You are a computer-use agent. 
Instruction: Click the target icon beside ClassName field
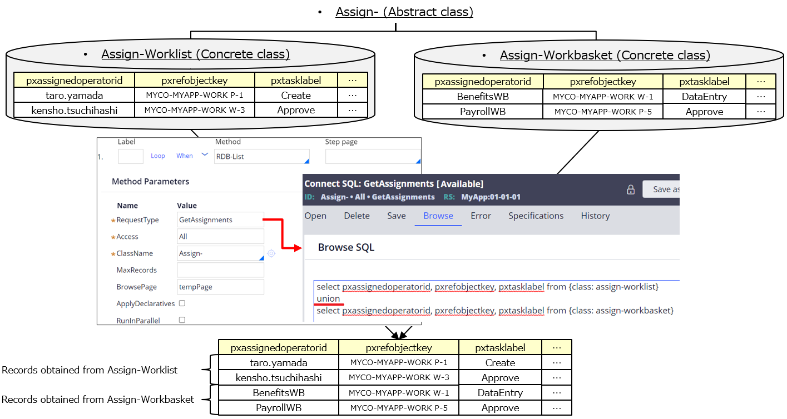(x=271, y=253)
